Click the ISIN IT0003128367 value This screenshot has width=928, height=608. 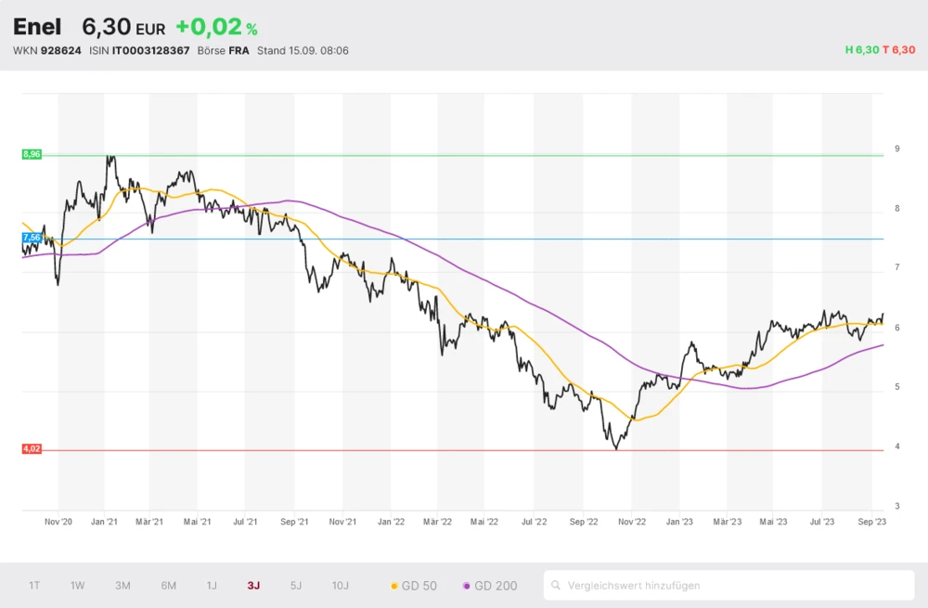(x=150, y=50)
